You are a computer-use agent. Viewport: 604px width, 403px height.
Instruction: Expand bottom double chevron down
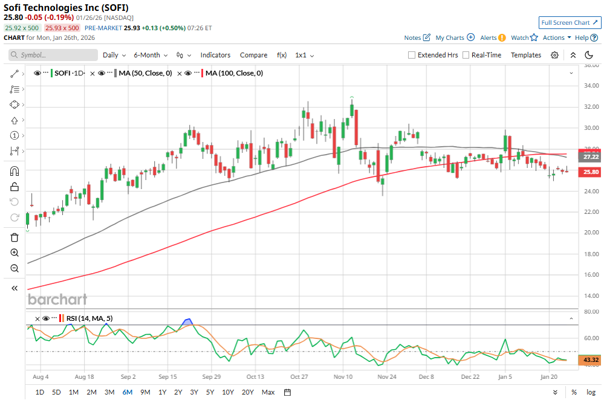(x=555, y=392)
